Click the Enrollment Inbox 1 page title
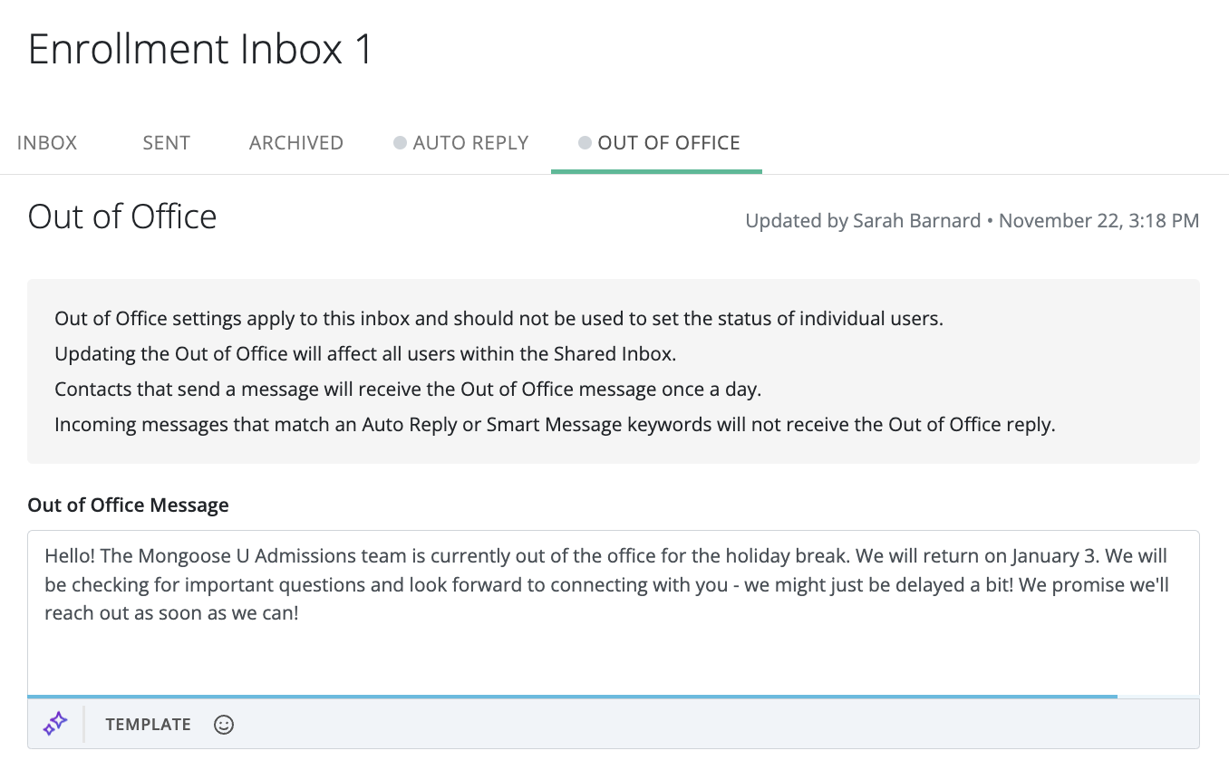Screen dimensions: 1229x770 click(x=200, y=49)
